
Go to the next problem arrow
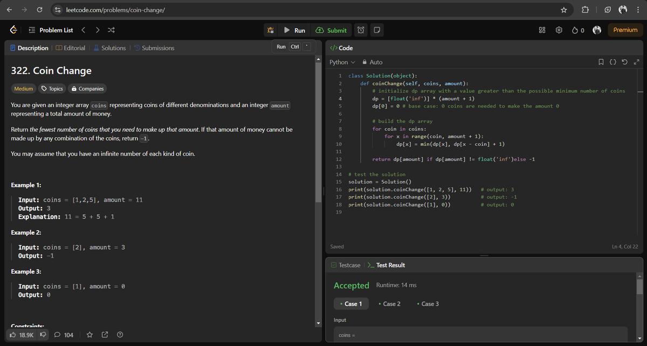click(x=97, y=30)
